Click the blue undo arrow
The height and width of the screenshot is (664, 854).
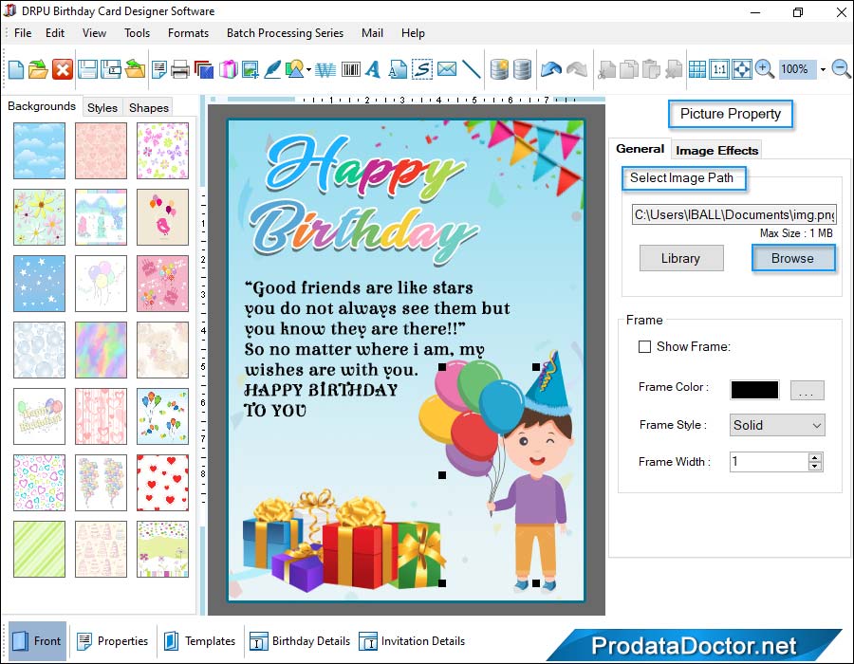pos(550,69)
